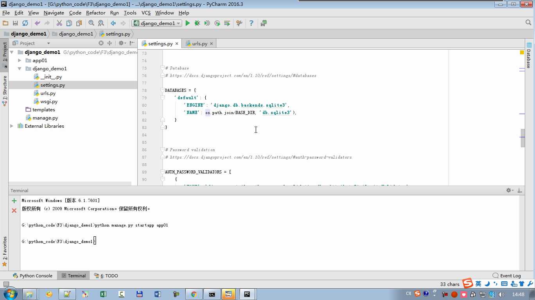Open the 6: TODO tool window
Viewport: 535px width, 300px height.
point(106,276)
